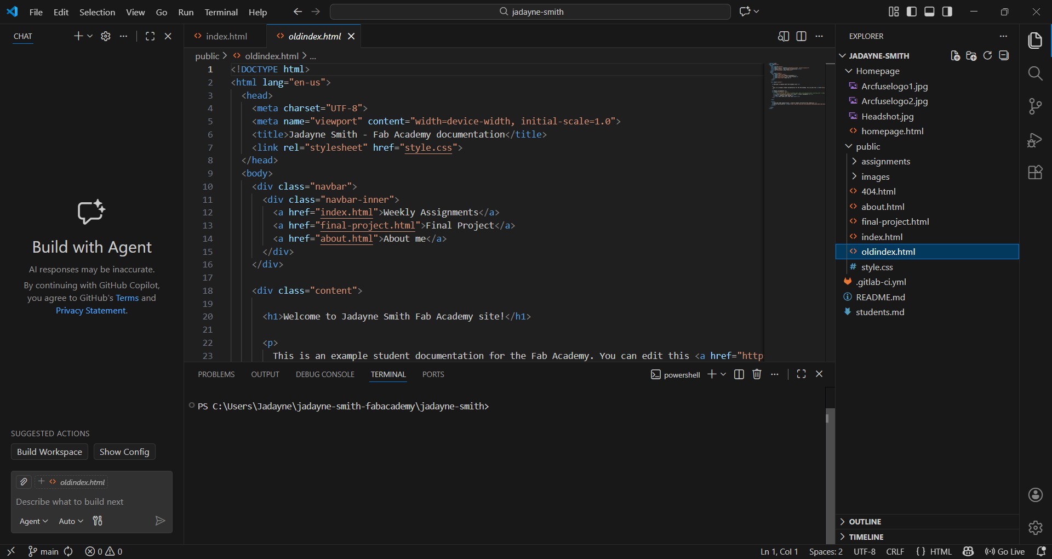Toggle the secondary side bar layout control
The height and width of the screenshot is (559, 1052).
coord(948,11)
